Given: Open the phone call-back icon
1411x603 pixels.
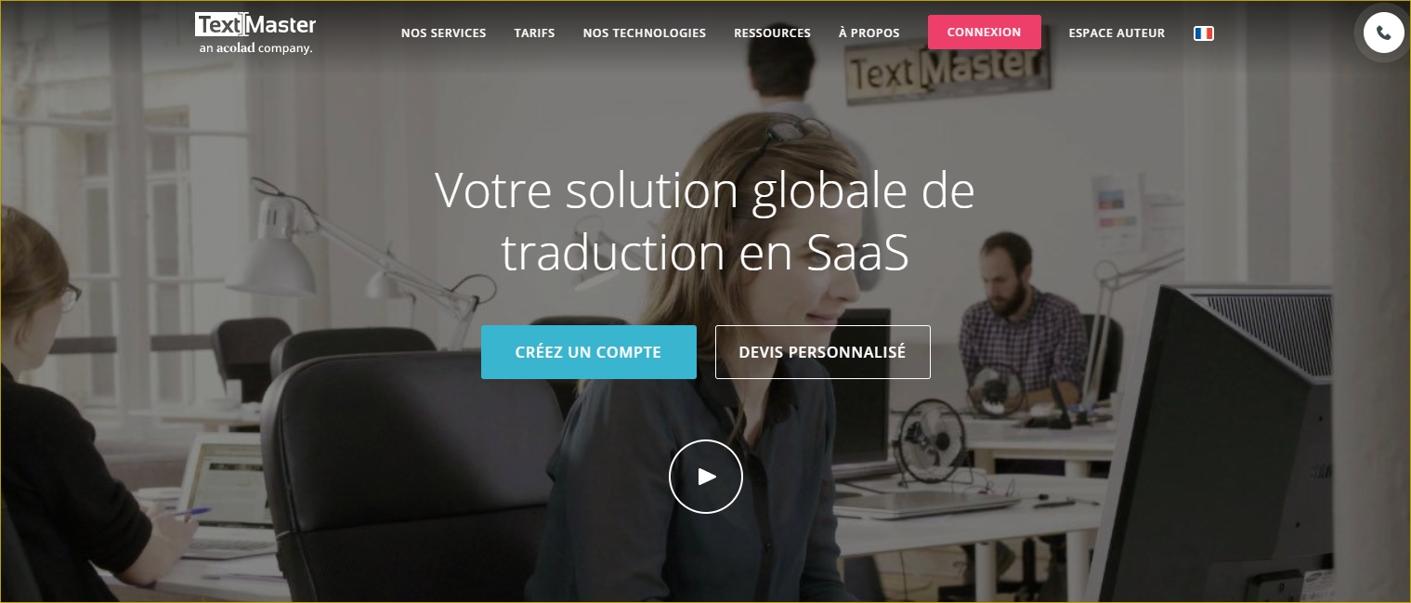Looking at the screenshot, I should pos(1383,33).
